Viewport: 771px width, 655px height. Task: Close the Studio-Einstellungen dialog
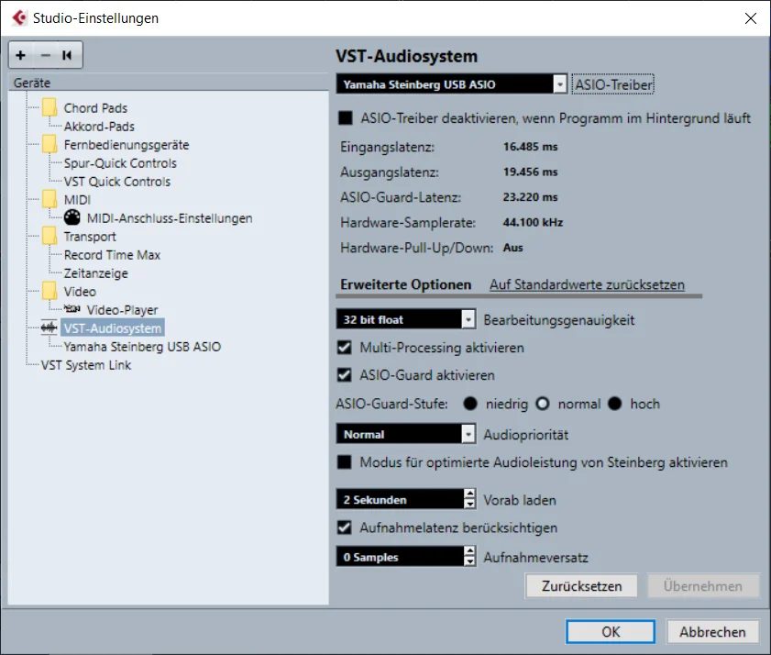pyautogui.click(x=751, y=18)
